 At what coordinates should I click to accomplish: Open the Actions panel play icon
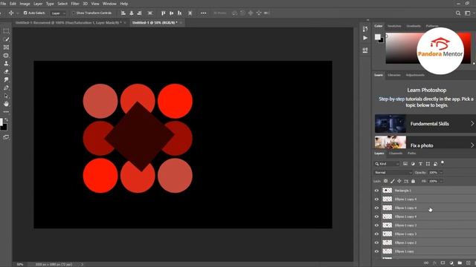pos(365,38)
